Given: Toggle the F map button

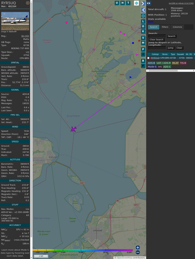Looking at the screenshot, I should (143, 66).
